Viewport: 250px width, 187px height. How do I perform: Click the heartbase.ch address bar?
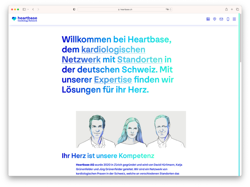[x=125, y=9]
